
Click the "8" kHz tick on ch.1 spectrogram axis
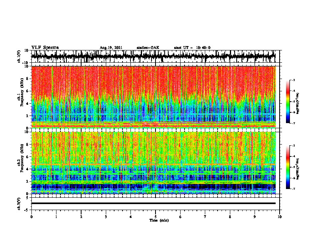point(27,79)
